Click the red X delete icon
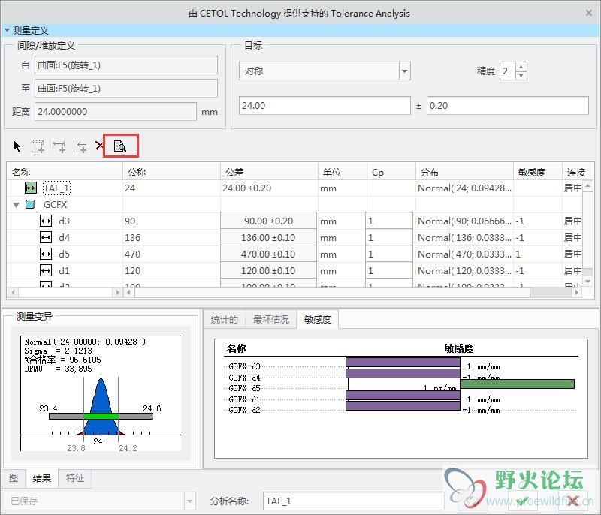The height and width of the screenshot is (515, 601). (x=99, y=146)
